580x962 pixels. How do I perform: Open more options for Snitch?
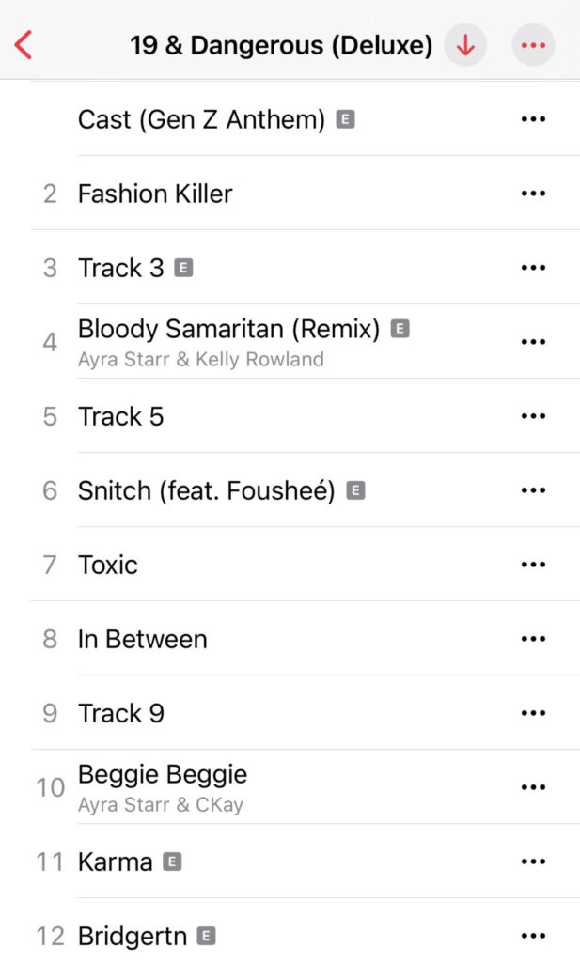(533, 490)
